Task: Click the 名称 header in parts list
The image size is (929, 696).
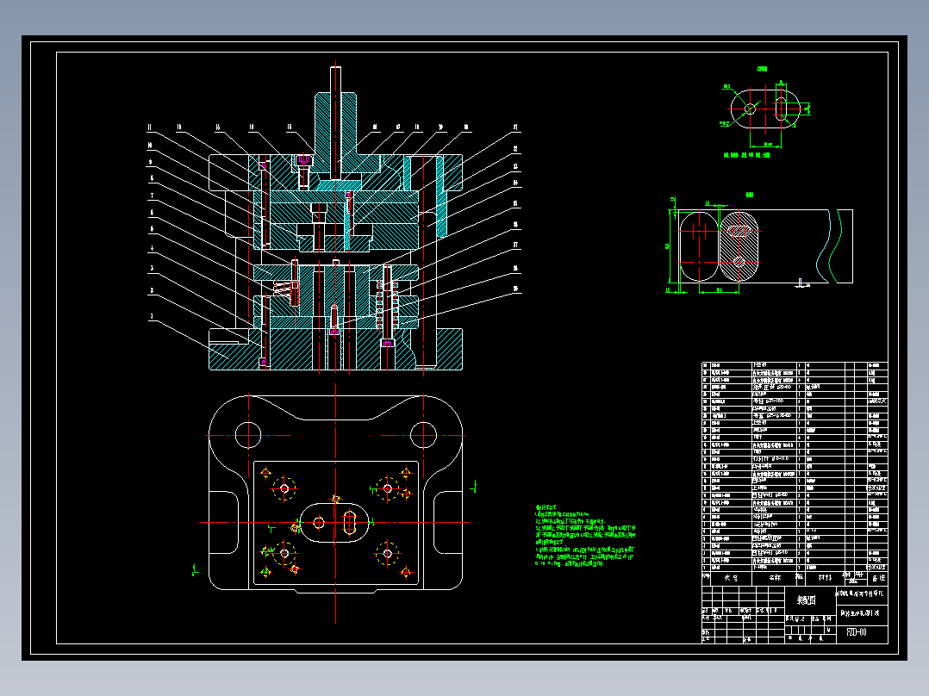Action: [x=775, y=577]
